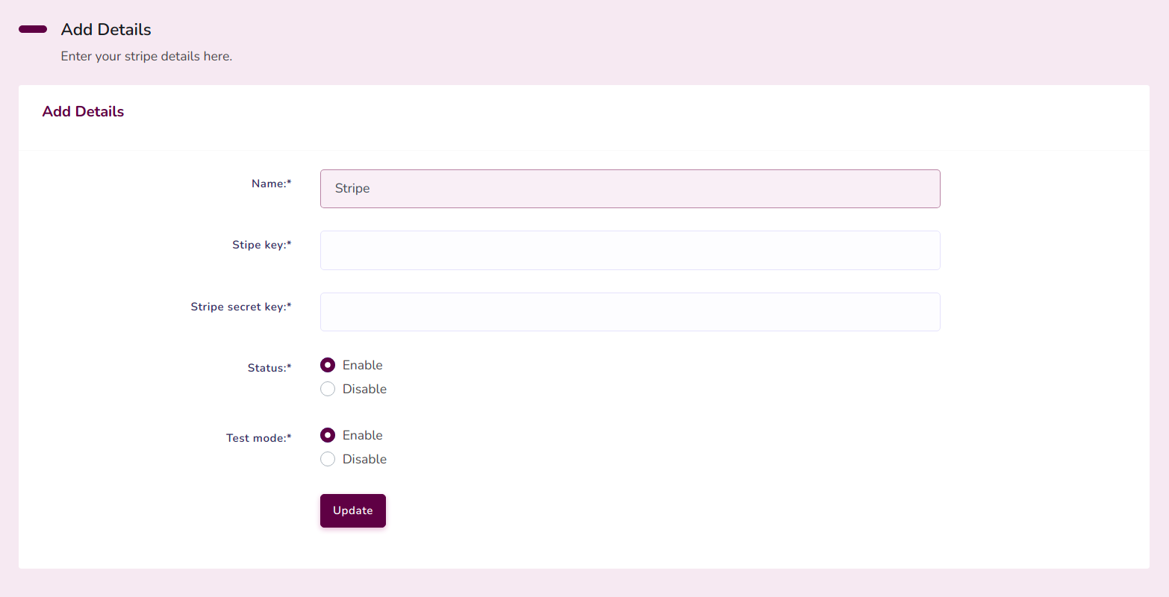1169x597 pixels.
Task: Click the 'Status:*' label
Action: pyautogui.click(x=269, y=368)
